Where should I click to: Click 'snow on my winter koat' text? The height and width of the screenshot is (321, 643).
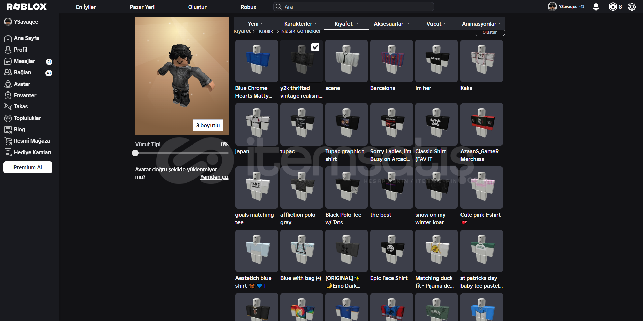(x=430, y=219)
